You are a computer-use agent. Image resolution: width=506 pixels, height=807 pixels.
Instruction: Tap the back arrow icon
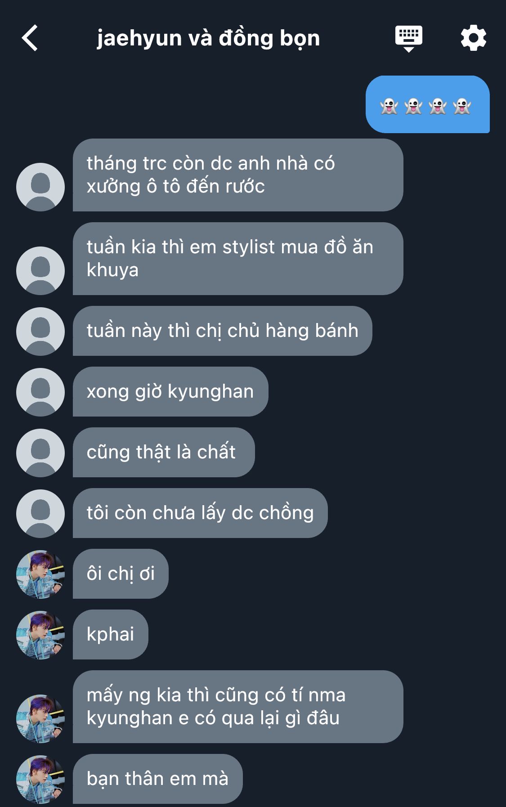pyautogui.click(x=30, y=38)
